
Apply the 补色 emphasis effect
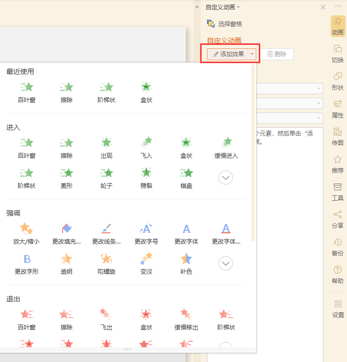pyautogui.click(x=186, y=264)
